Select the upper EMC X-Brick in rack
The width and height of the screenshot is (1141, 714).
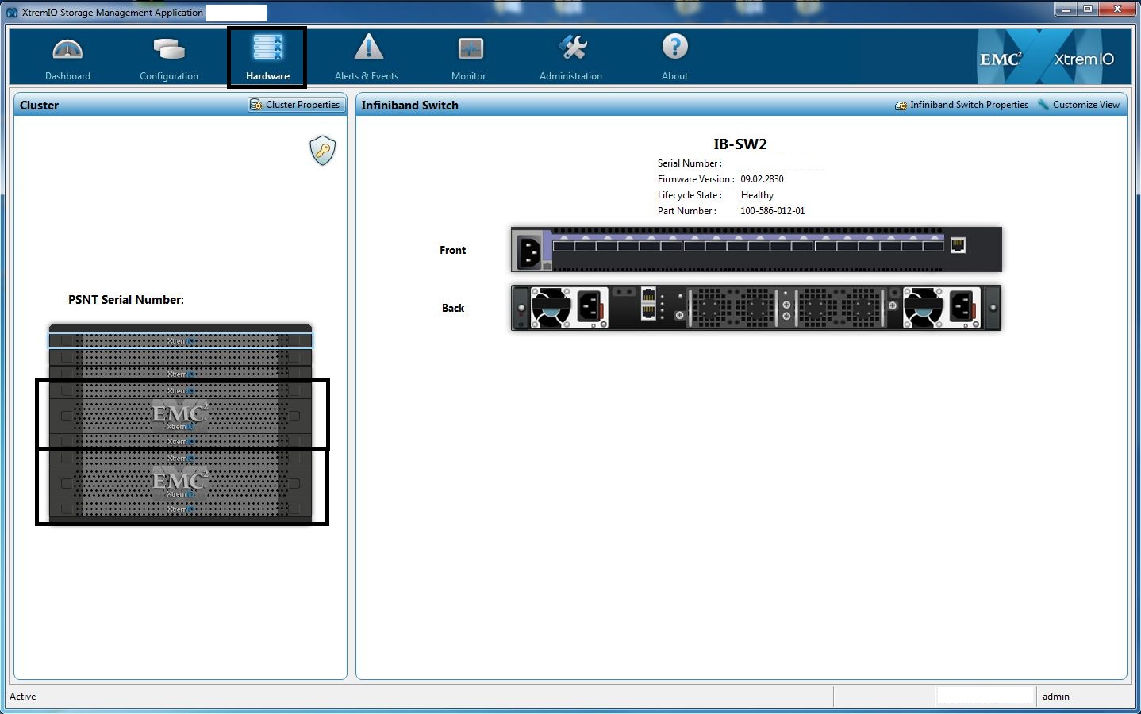(180, 414)
